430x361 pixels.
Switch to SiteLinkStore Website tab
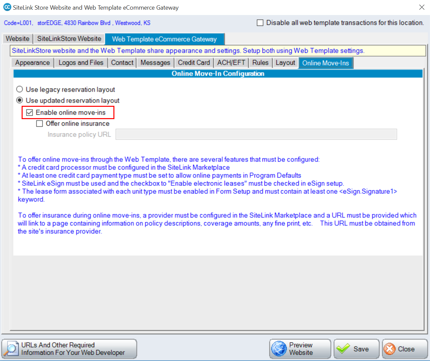pyautogui.click(x=69, y=39)
